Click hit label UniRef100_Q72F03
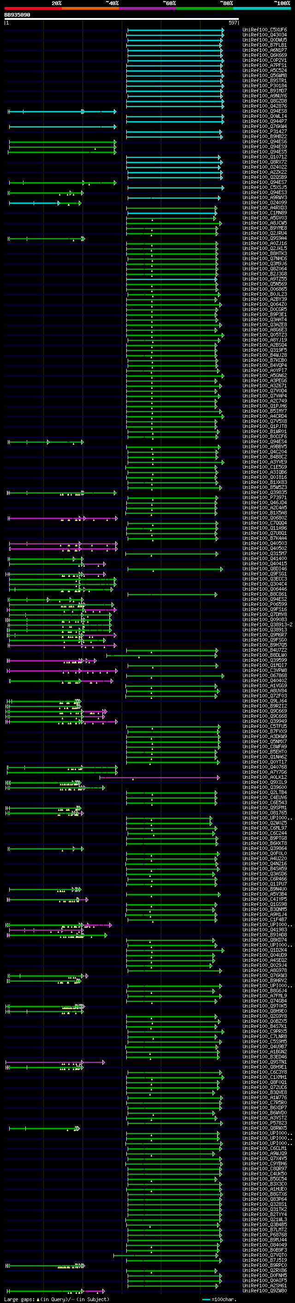 click(x=265, y=696)
